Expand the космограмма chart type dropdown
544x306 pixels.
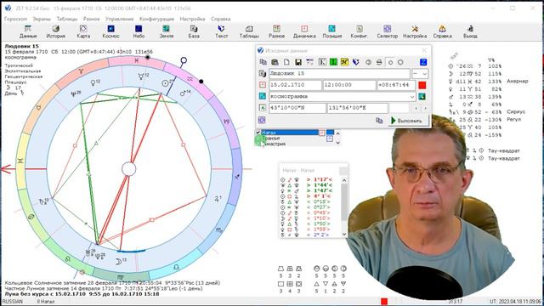point(412,96)
